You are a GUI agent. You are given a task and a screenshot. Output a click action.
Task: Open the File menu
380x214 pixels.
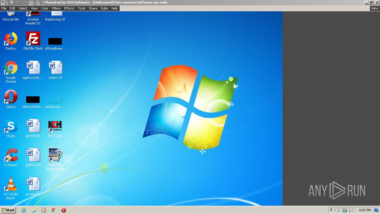[x=4, y=8]
